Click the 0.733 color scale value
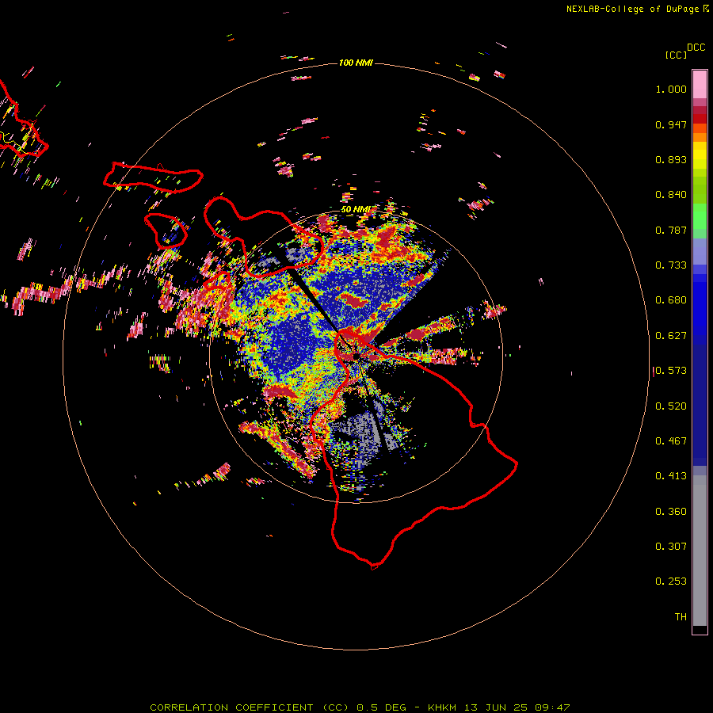 click(x=671, y=265)
